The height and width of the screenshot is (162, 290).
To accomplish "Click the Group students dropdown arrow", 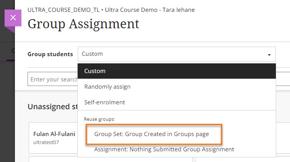I will [269, 54].
